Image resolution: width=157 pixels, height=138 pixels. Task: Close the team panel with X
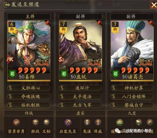point(154,5)
